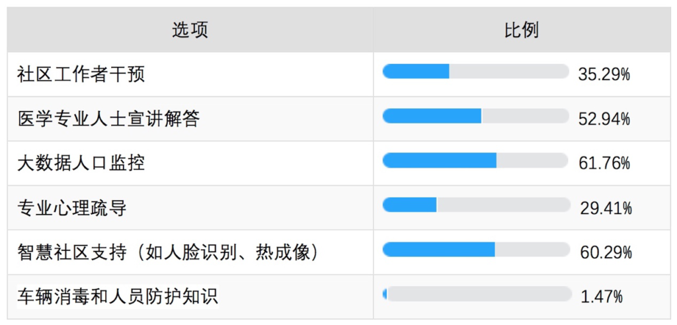
Task: Click the progress bar for 35.29%
Action: tap(476, 71)
